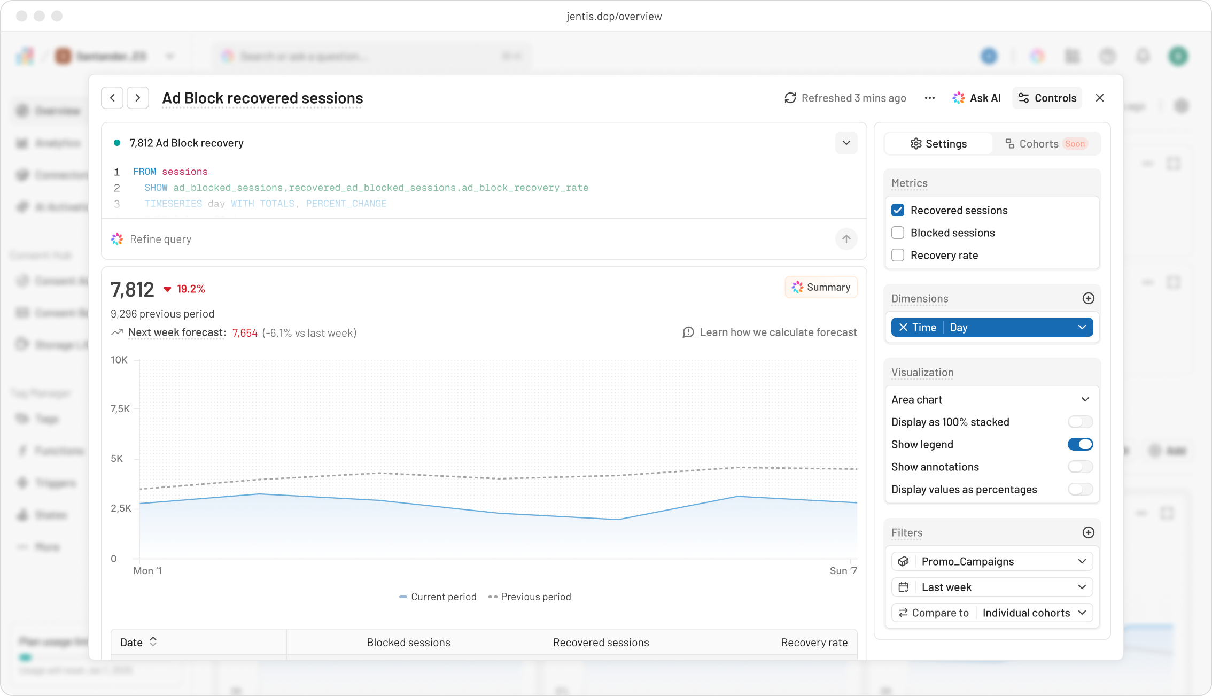Click 9,296 previous period text
This screenshot has height=696, width=1212.
162,314
